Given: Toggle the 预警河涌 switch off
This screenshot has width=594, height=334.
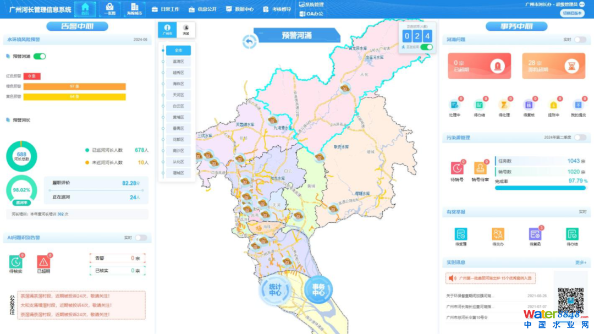Looking at the screenshot, I should tap(40, 56).
